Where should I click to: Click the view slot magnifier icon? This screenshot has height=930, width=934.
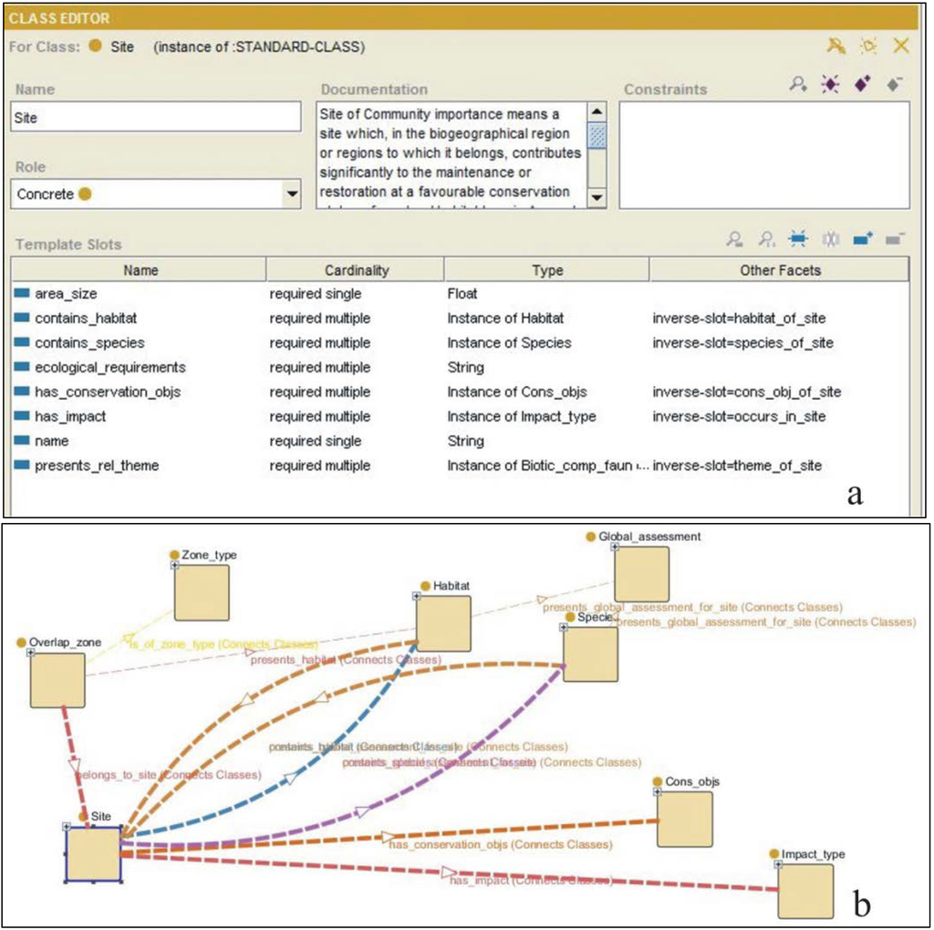tap(734, 239)
